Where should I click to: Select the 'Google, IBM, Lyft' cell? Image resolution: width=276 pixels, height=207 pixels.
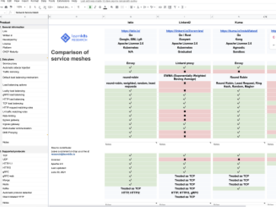coord(130,39)
